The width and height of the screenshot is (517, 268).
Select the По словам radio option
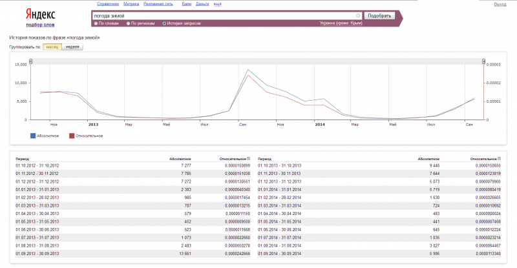96,23
